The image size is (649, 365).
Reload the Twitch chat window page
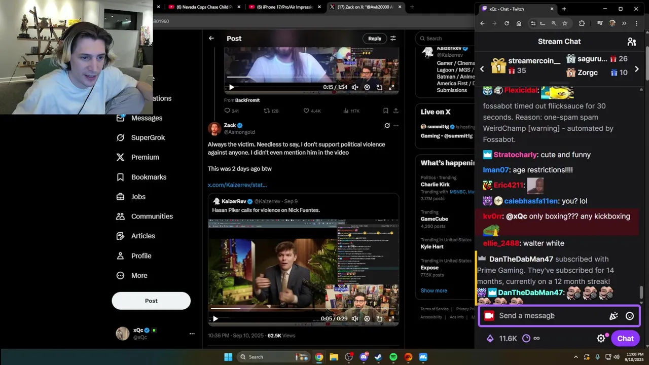click(x=507, y=23)
